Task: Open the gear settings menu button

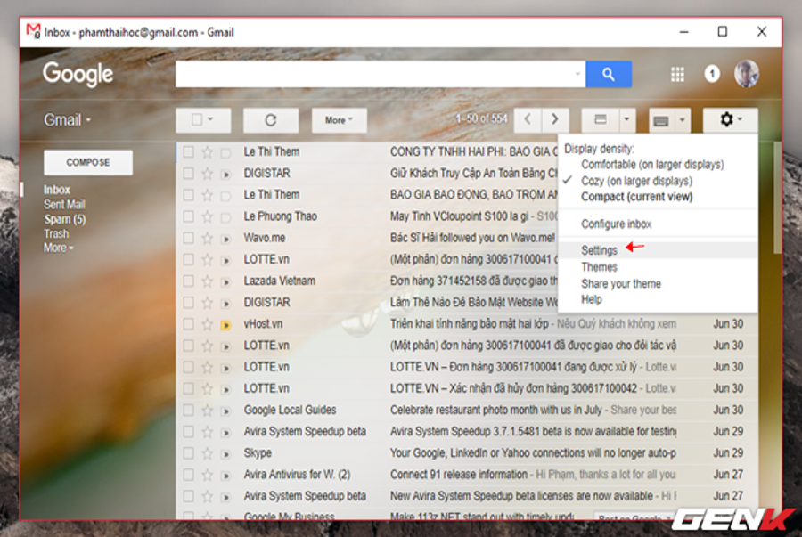Action: 730,120
